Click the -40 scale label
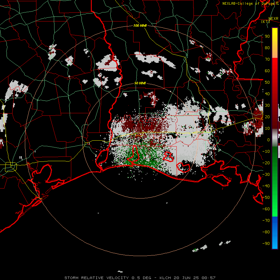 pyautogui.click(x=266, y=186)
